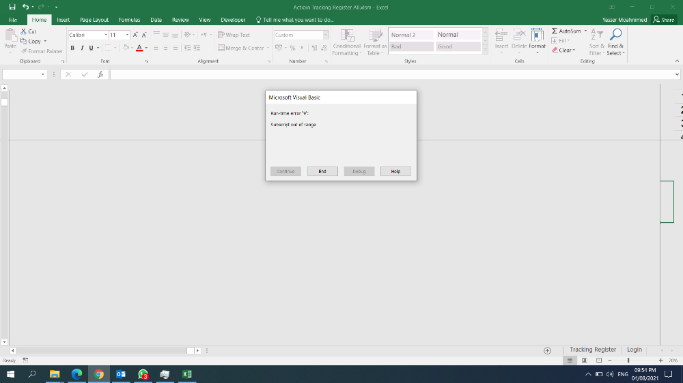Click the Share button
The image size is (683, 383).
(x=664, y=20)
